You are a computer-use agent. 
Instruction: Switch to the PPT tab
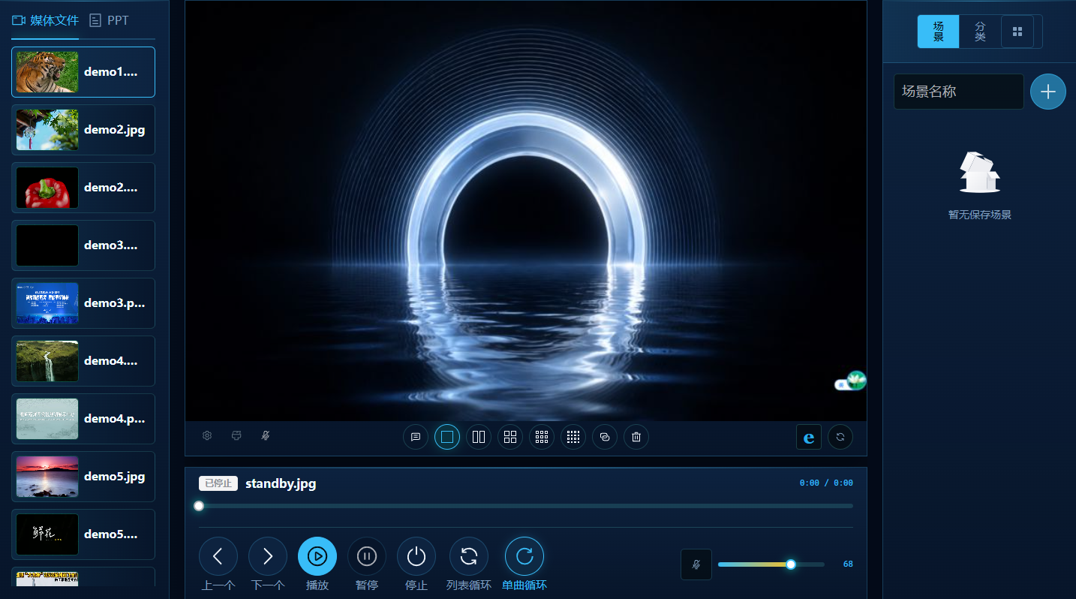(109, 20)
